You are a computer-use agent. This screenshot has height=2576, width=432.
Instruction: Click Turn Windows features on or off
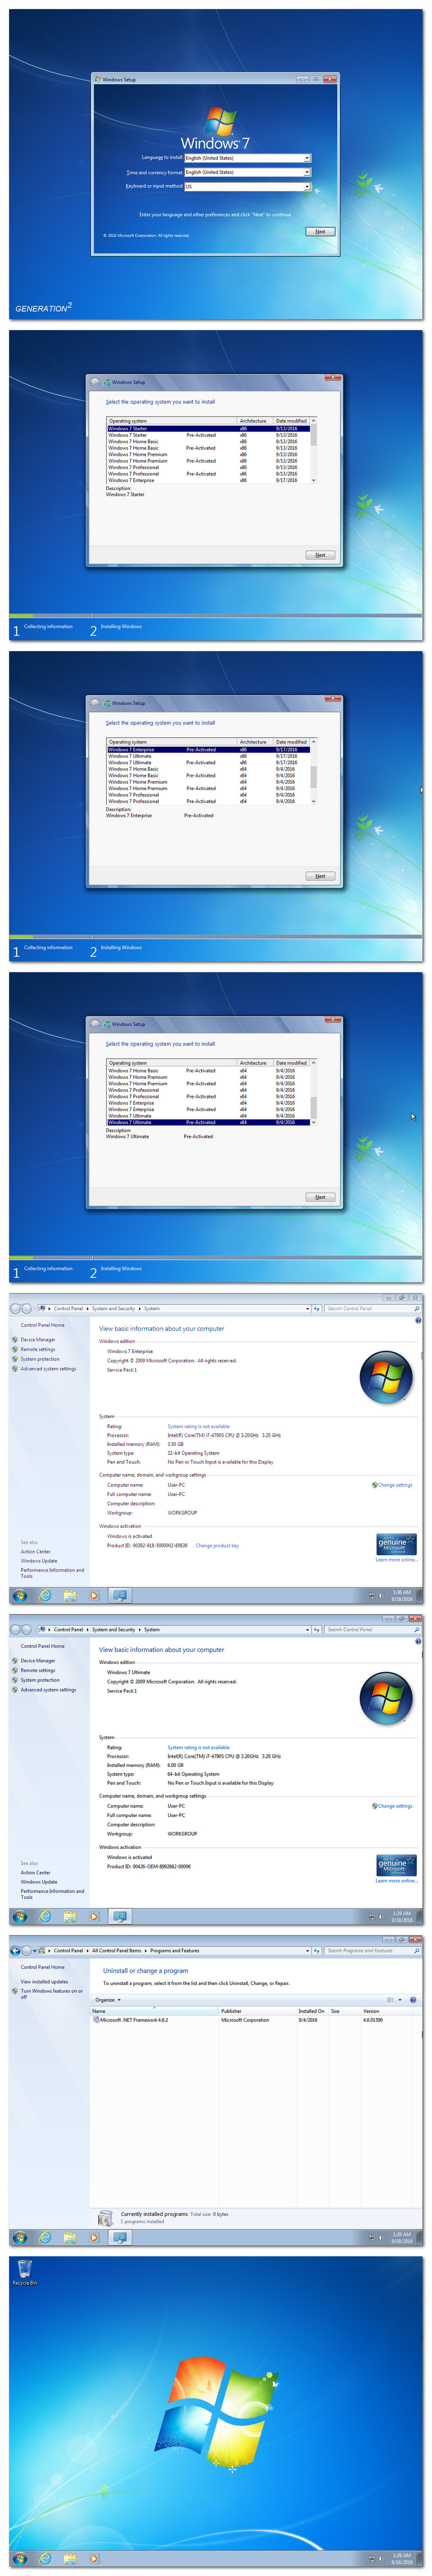point(51,1993)
